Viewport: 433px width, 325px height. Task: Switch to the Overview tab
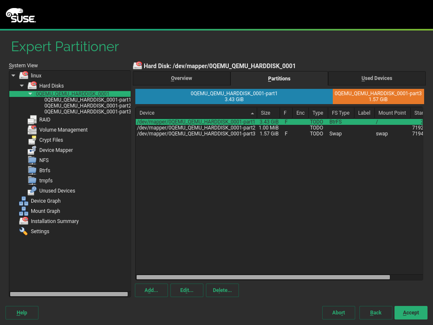pos(181,78)
